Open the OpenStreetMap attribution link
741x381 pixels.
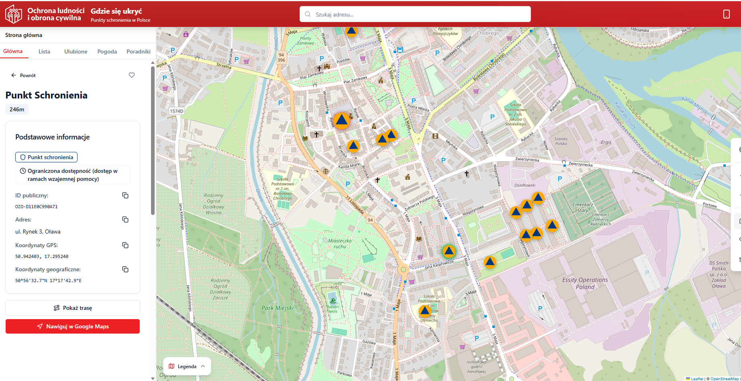(x=725, y=379)
